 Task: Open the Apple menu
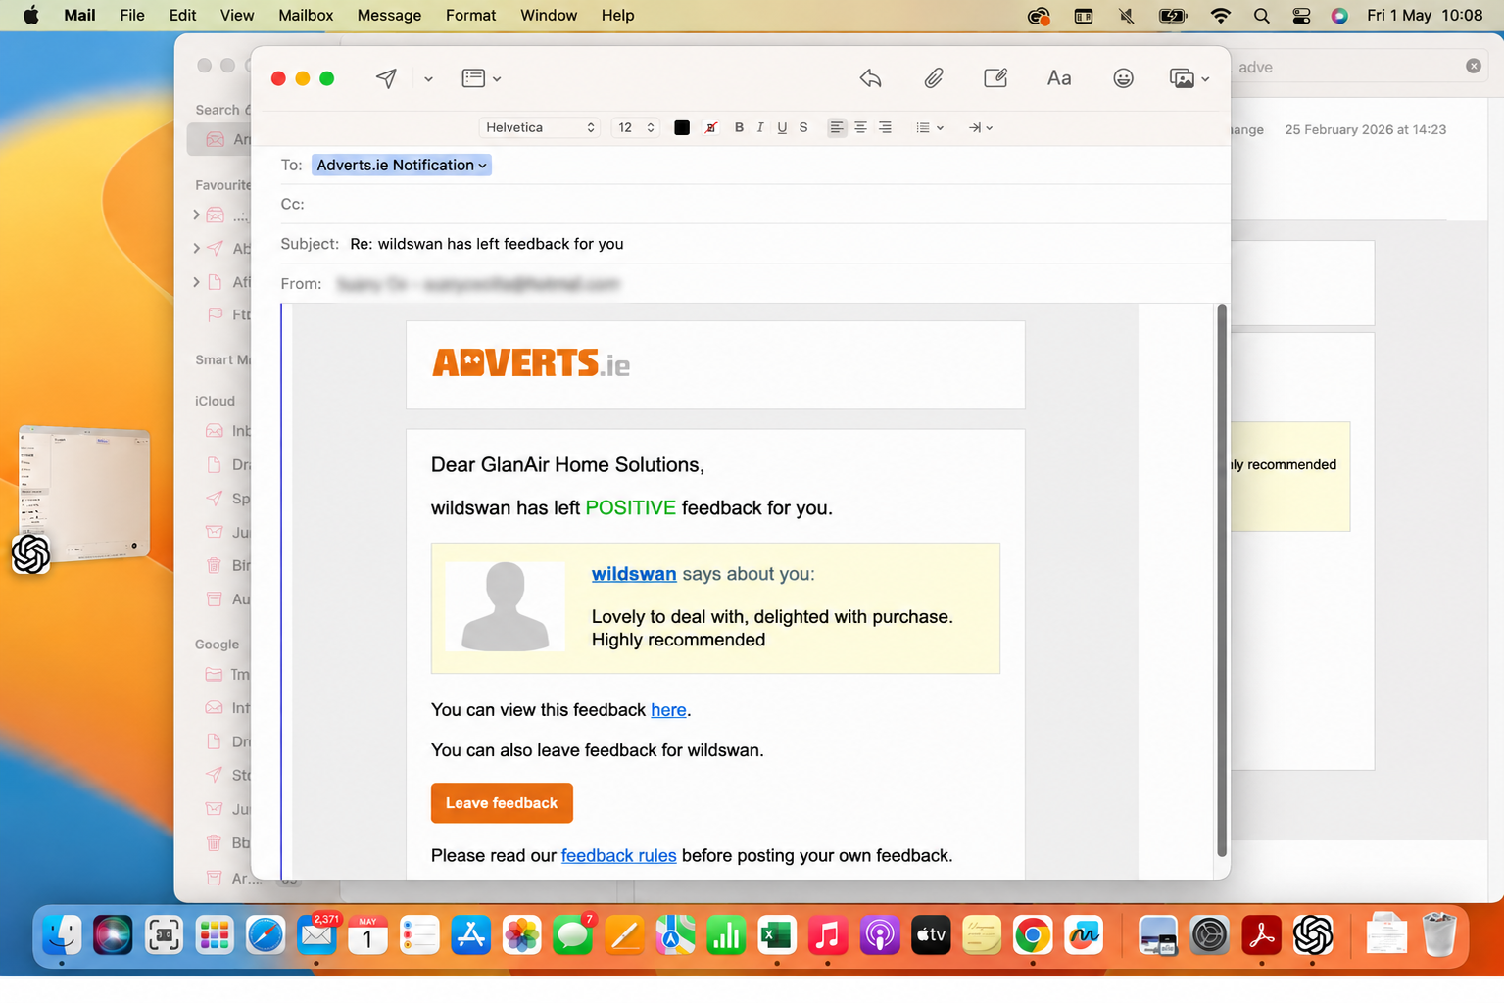pyautogui.click(x=30, y=16)
